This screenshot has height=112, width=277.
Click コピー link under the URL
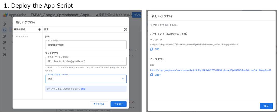coord(158,75)
